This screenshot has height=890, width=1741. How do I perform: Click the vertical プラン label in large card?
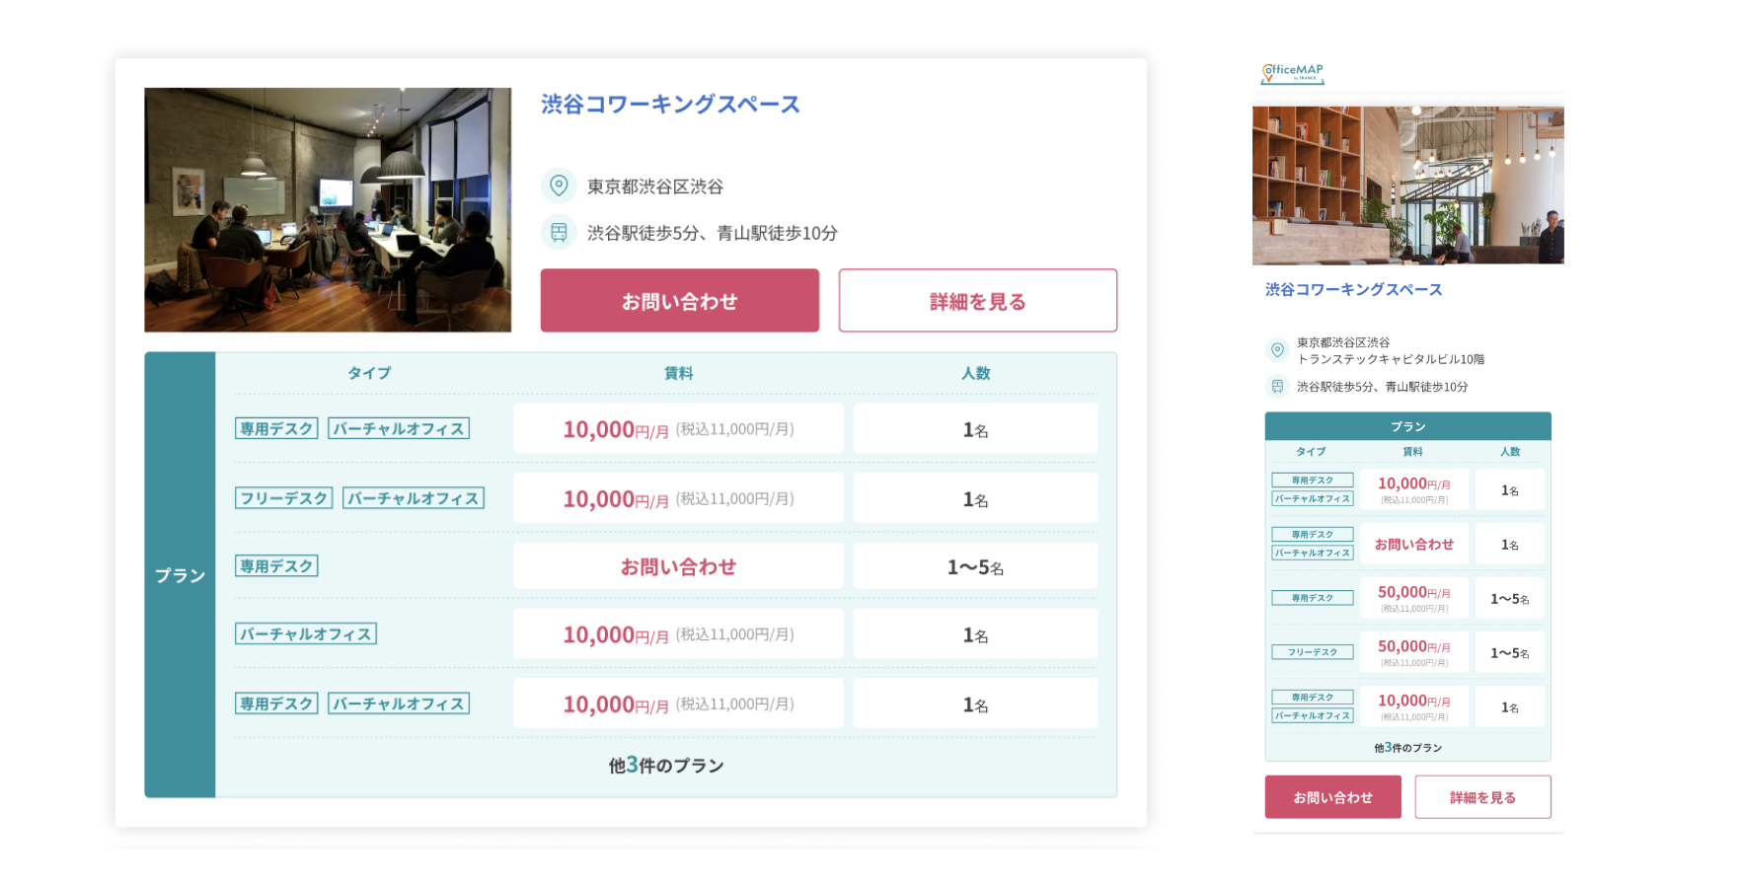click(x=180, y=575)
